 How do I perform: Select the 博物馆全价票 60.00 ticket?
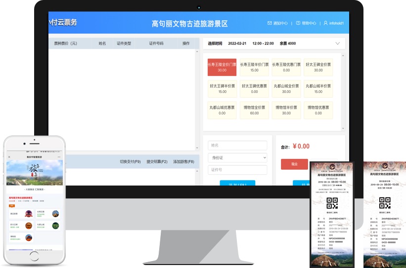click(254, 110)
